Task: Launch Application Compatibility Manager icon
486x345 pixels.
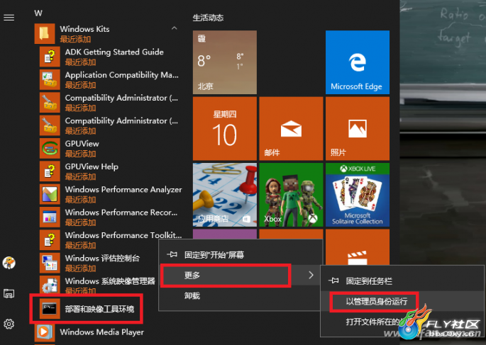Action: click(50, 79)
